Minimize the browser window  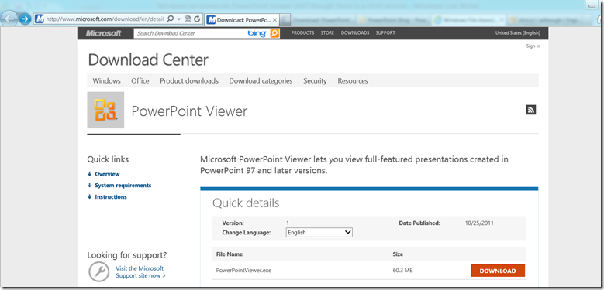pos(592,5)
